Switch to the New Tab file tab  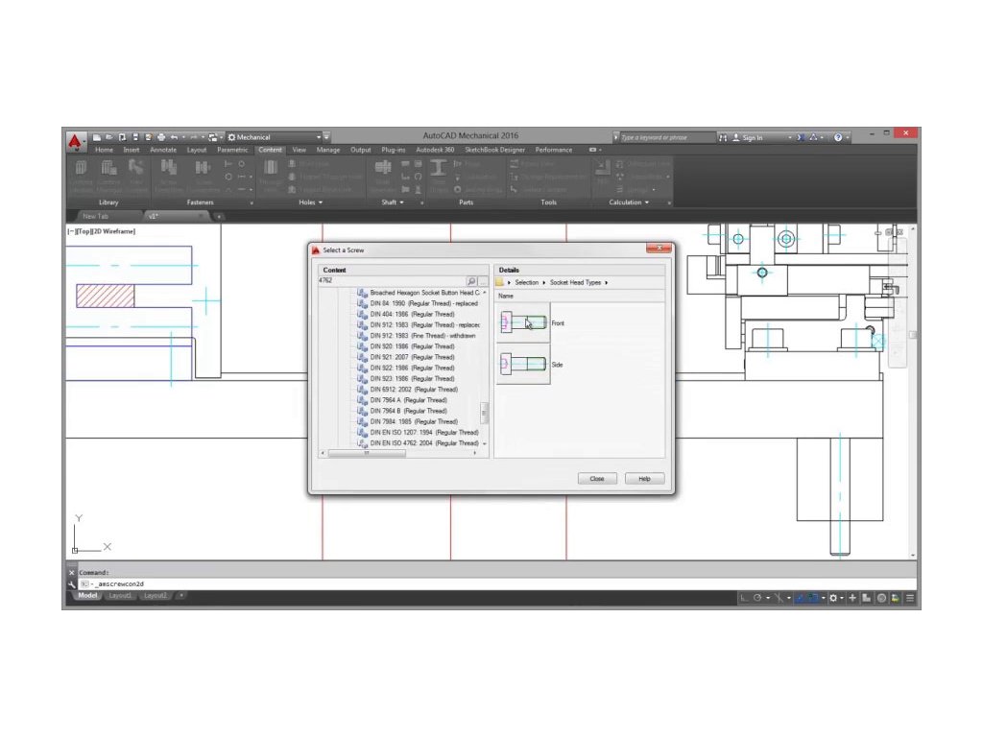pyautogui.click(x=95, y=216)
